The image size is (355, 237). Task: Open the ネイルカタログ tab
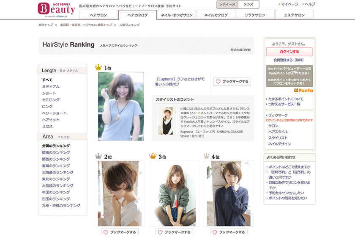click(216, 15)
